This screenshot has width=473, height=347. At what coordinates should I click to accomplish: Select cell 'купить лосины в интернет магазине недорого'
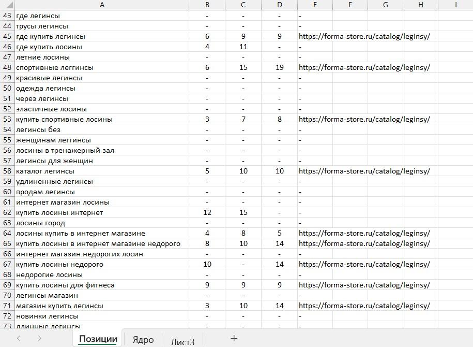pos(102,243)
